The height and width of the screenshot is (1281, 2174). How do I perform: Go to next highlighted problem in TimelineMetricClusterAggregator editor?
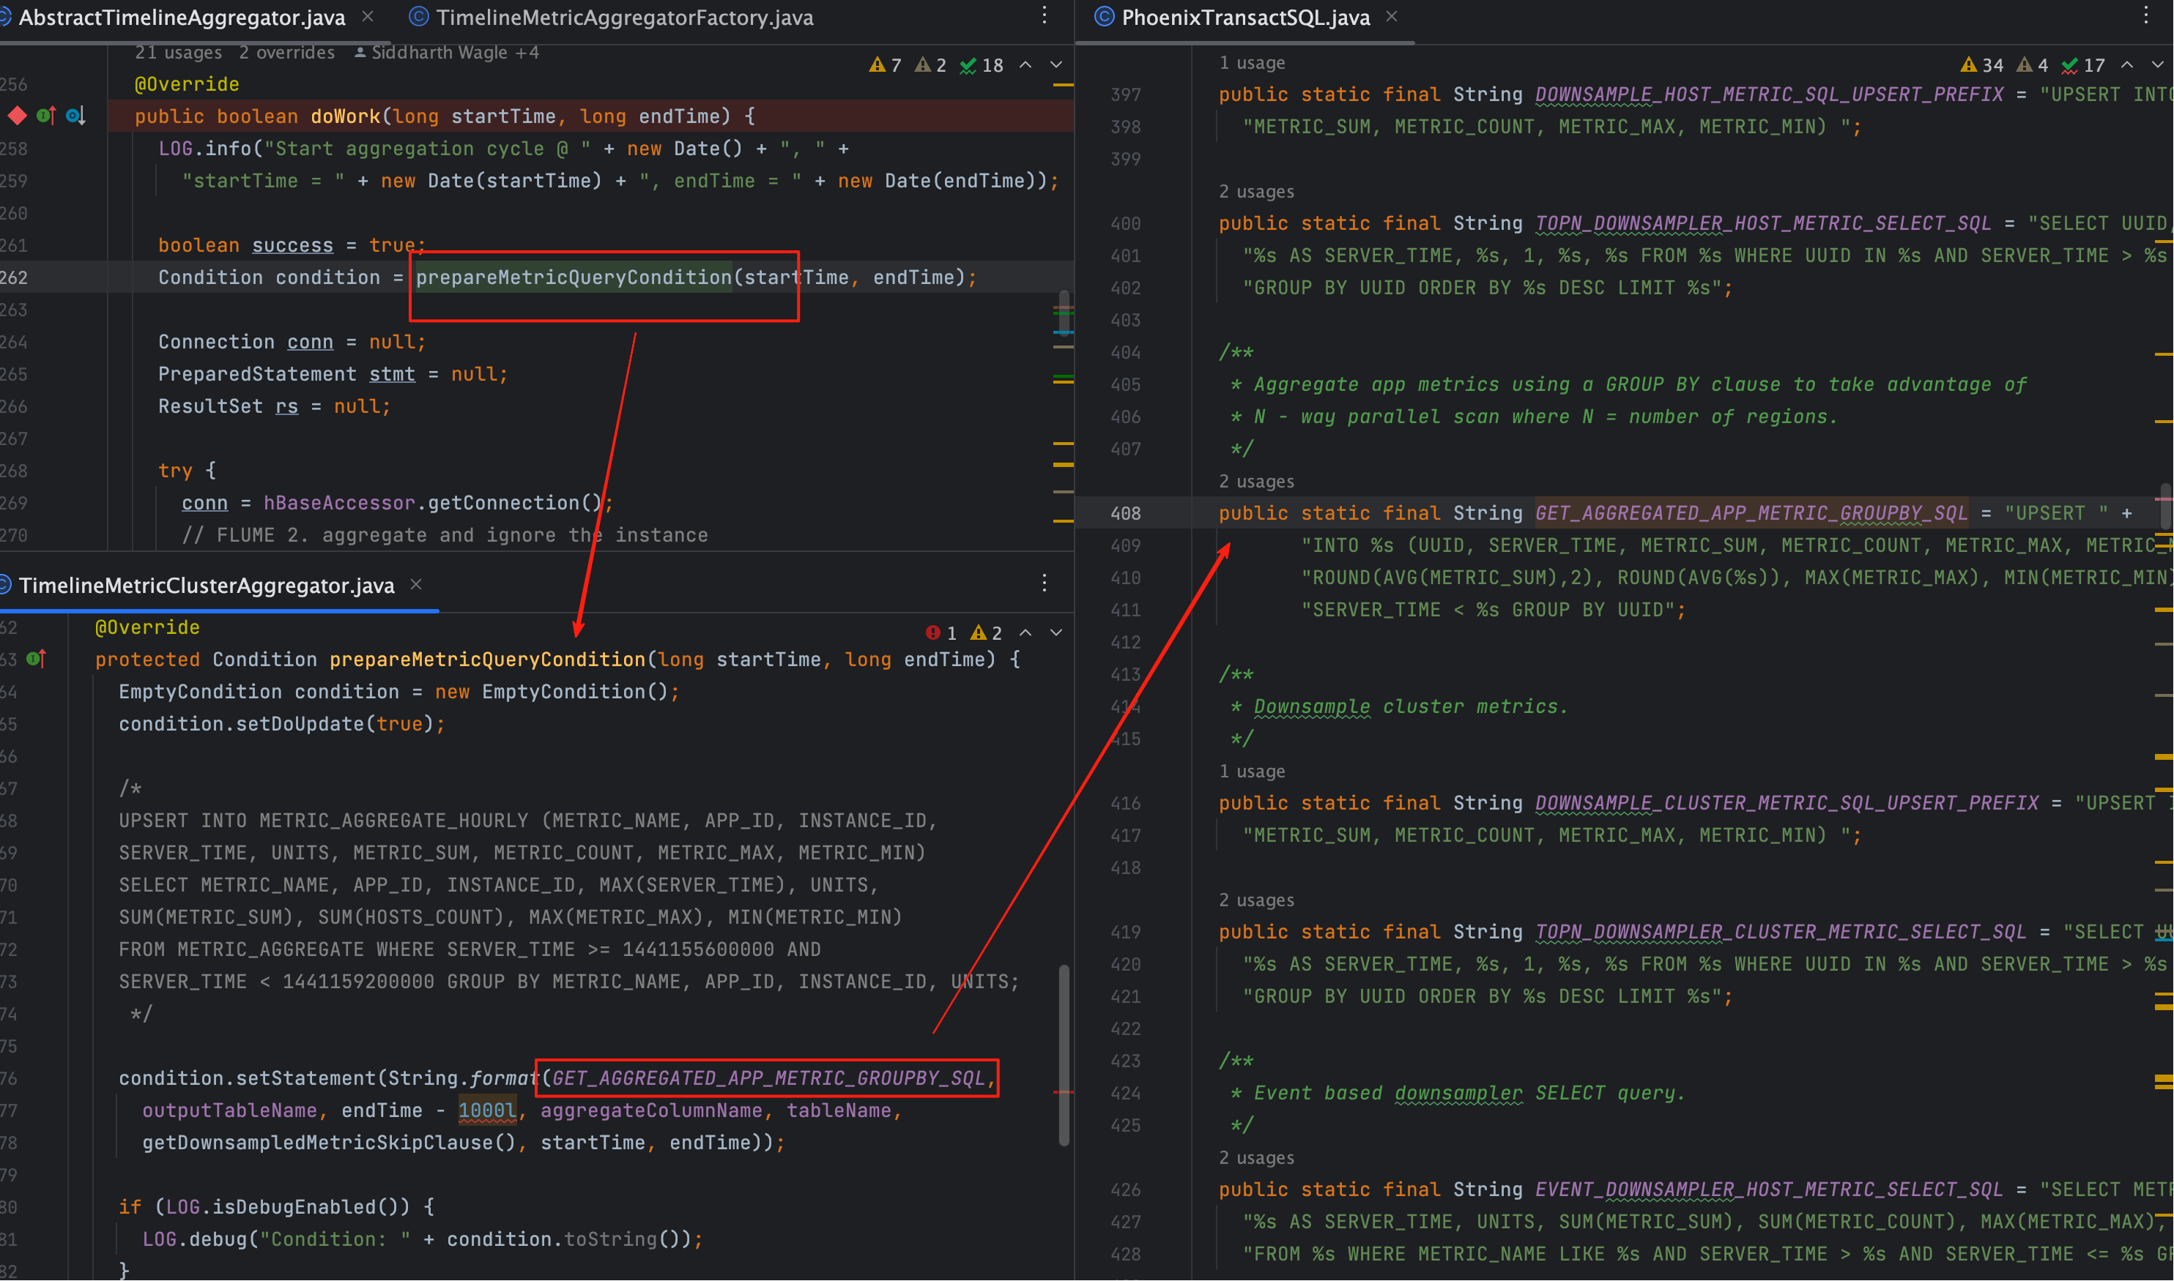pyautogui.click(x=1056, y=632)
